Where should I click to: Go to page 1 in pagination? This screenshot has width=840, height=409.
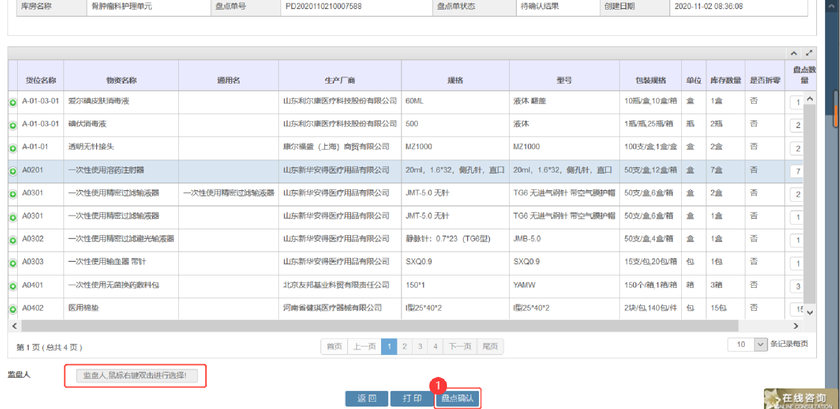pos(389,346)
